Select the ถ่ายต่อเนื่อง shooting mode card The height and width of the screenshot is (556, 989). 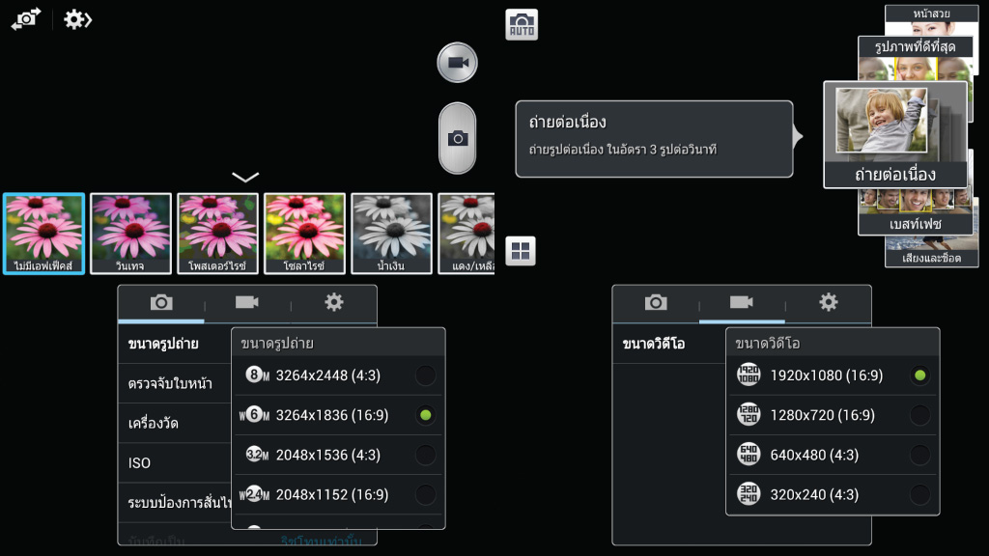point(895,134)
